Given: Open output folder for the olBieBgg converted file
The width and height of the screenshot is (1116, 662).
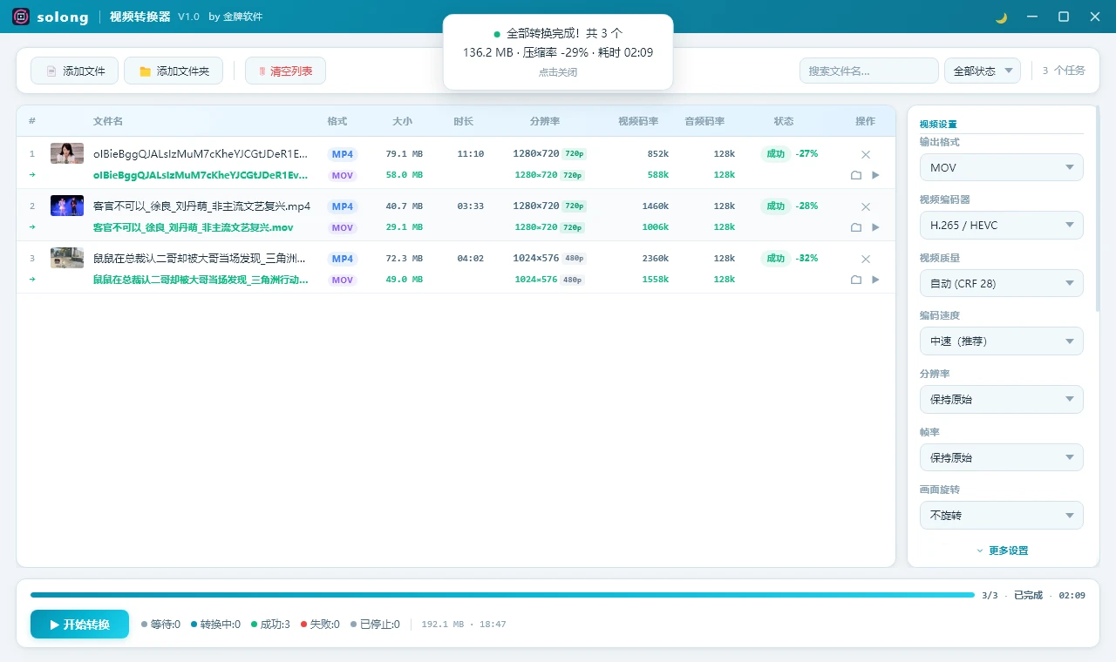Looking at the screenshot, I should [x=857, y=174].
